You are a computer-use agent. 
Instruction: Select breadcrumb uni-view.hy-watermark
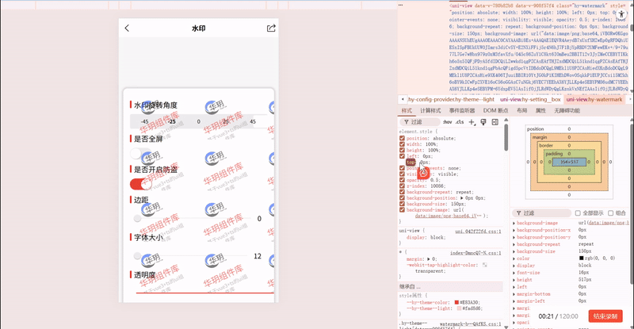click(594, 99)
